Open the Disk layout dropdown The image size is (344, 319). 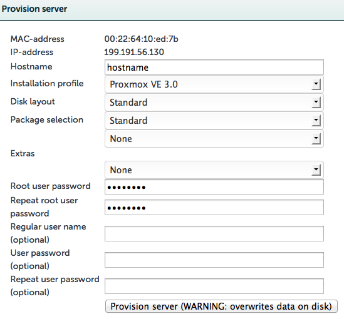coord(214,103)
